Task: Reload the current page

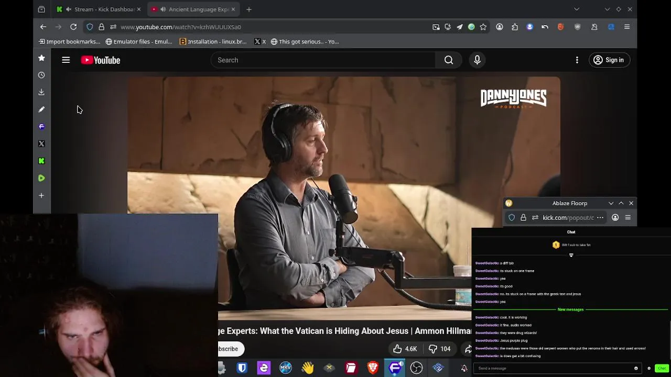Action: (73, 27)
